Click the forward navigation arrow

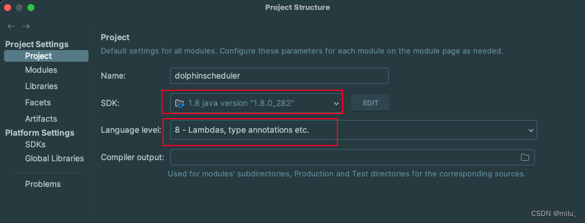pos(26,26)
